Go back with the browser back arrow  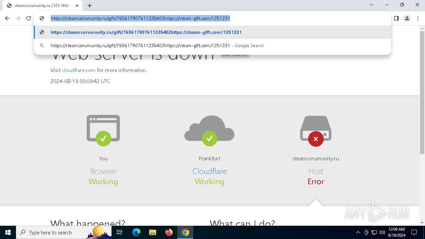point(7,18)
